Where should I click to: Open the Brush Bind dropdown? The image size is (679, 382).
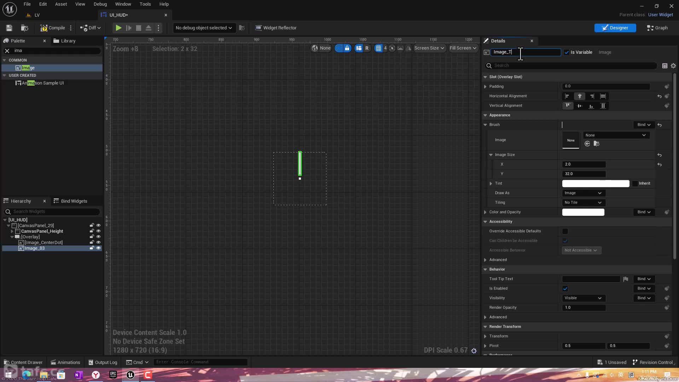pos(644,125)
